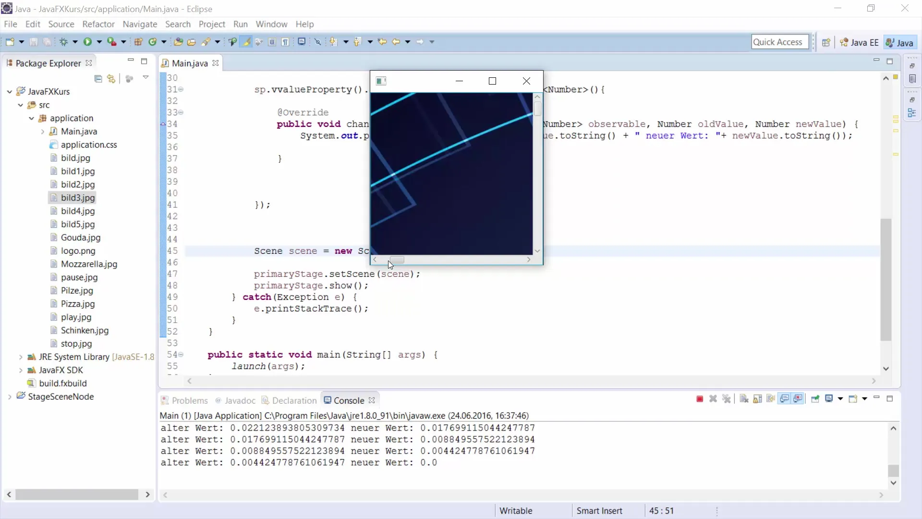The width and height of the screenshot is (922, 519).
Task: Toggle Word Wrap in Console toolbar
Action: point(771,399)
